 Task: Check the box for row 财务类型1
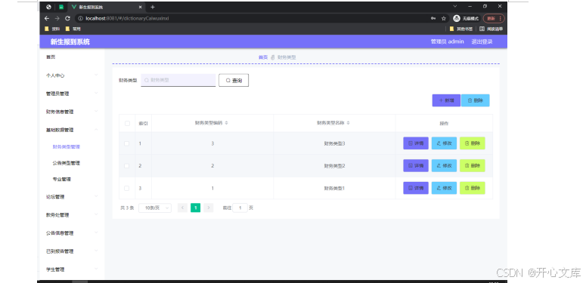(x=127, y=189)
